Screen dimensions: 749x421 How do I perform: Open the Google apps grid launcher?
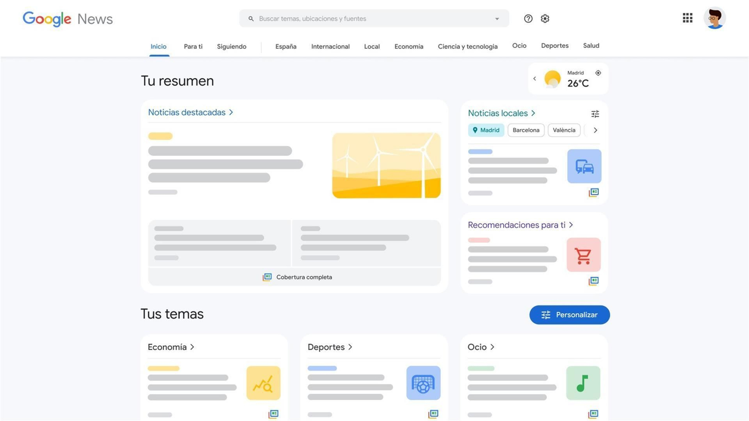click(687, 18)
